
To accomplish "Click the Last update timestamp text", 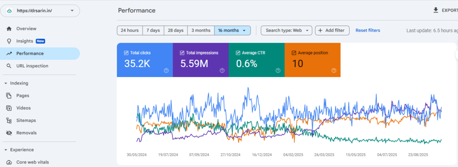I will pyautogui.click(x=432, y=30).
